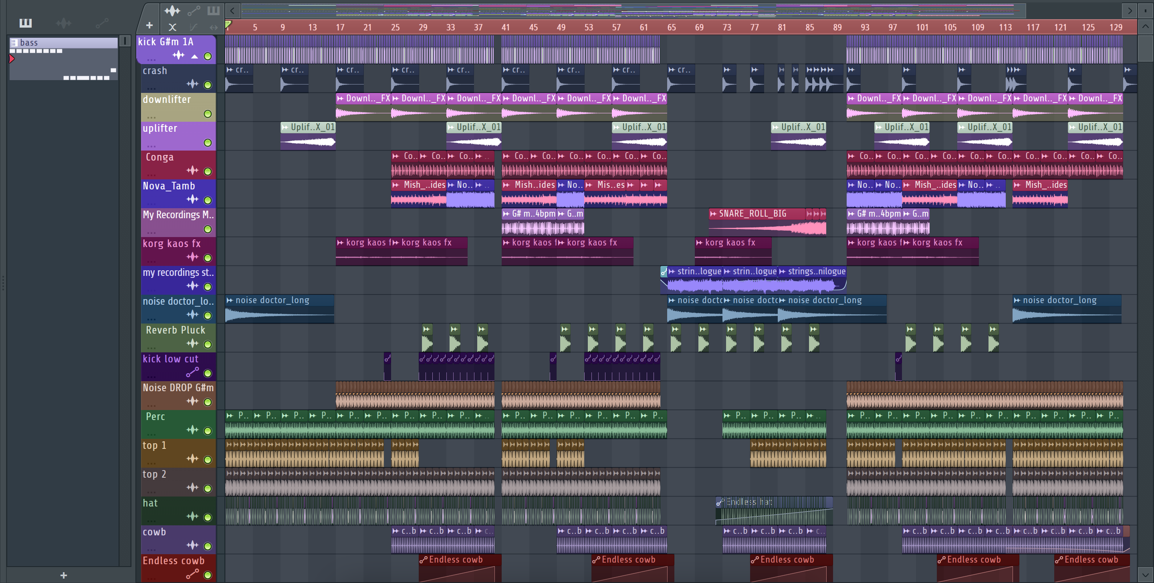Select the korg kaos fx track header
Viewport: 1154px width, 583px height.
[179, 251]
